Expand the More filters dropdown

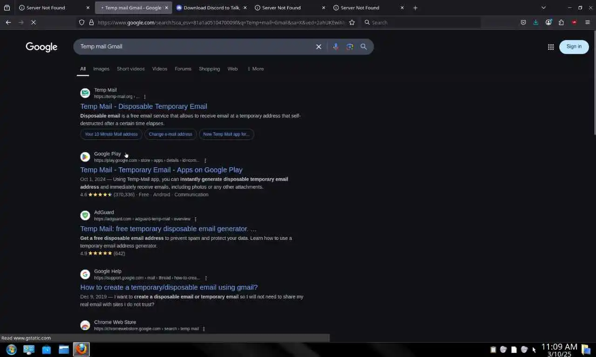(x=255, y=69)
